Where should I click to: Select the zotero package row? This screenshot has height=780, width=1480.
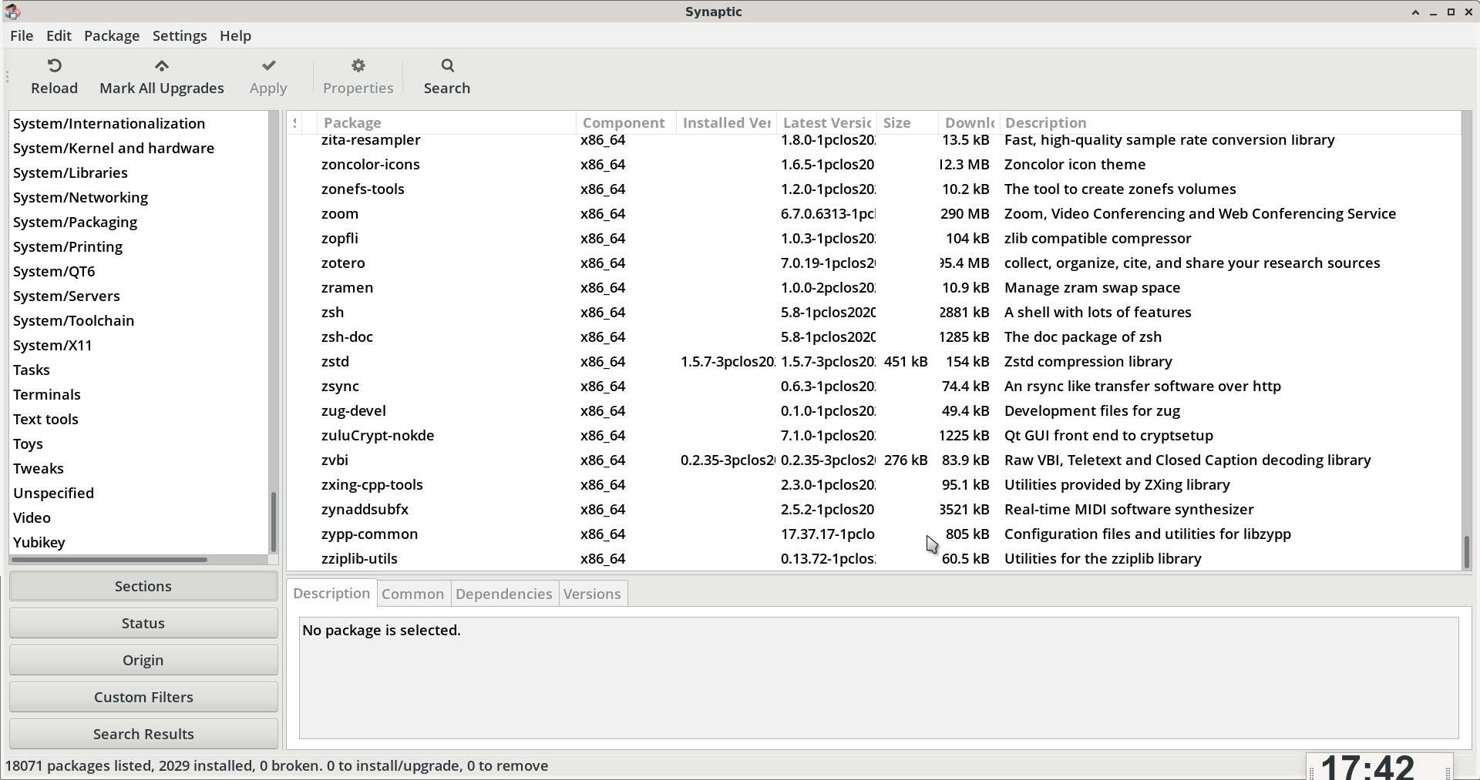[343, 263]
